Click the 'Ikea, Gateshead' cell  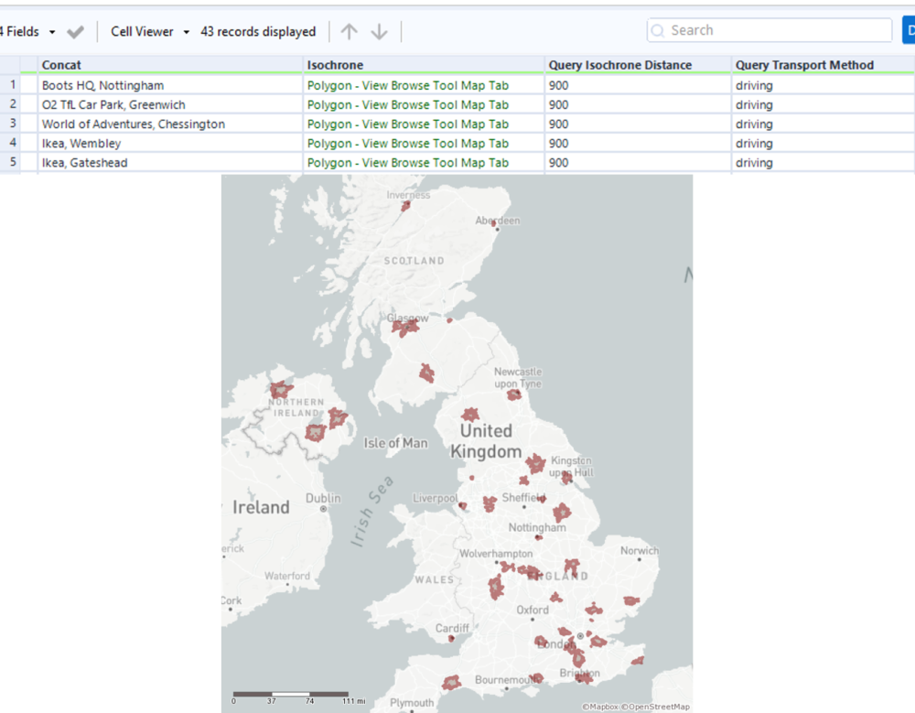point(170,162)
